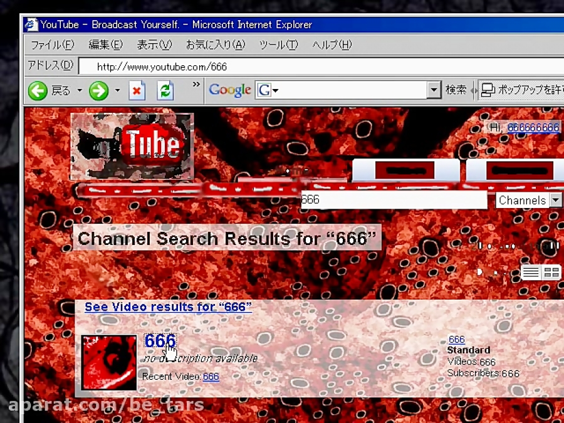Open the Back button history dropdown arrow
Viewport: 564px width, 423px height.
[x=80, y=91]
